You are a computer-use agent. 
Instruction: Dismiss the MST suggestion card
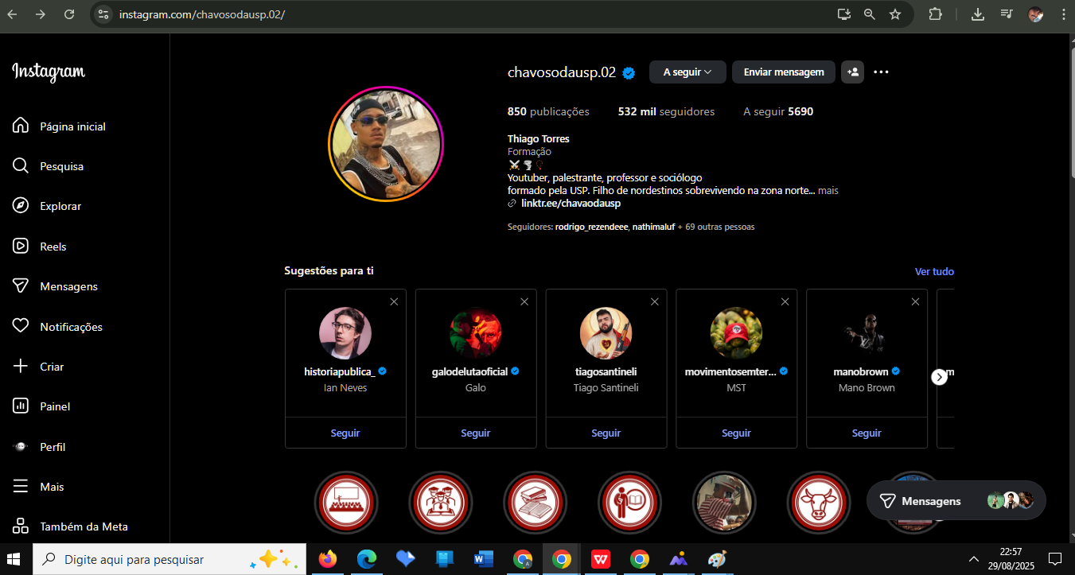pyautogui.click(x=785, y=301)
